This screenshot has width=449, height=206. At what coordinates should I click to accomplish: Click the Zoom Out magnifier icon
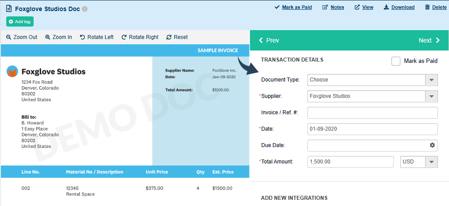[8, 37]
